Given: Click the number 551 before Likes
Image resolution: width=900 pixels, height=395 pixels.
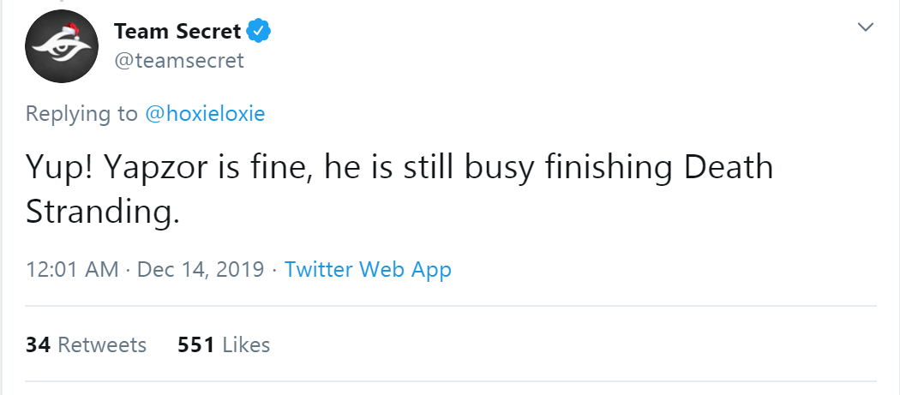Looking at the screenshot, I should click(x=195, y=344).
